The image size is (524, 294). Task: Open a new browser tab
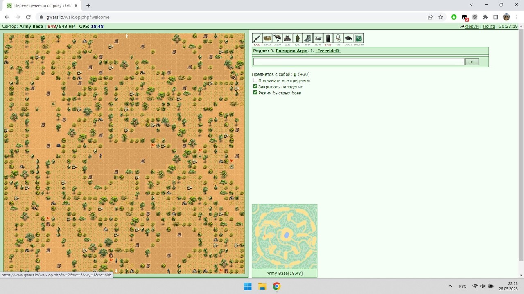click(x=88, y=5)
